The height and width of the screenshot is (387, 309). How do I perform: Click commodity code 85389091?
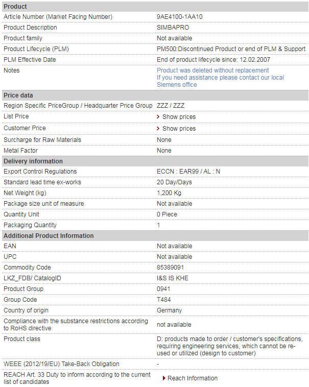coord(170,268)
